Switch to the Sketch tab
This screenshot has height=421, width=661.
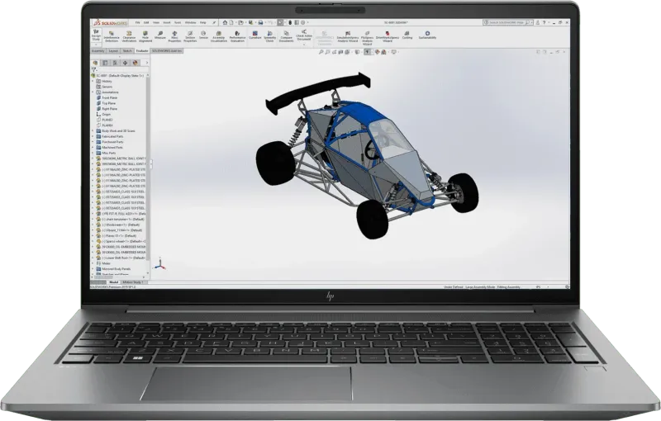(127, 51)
